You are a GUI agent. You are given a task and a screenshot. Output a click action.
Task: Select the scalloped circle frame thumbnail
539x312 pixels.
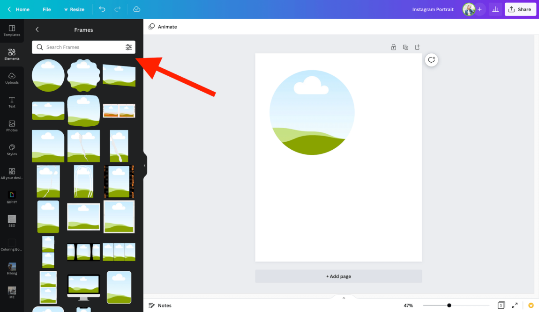(x=83, y=75)
